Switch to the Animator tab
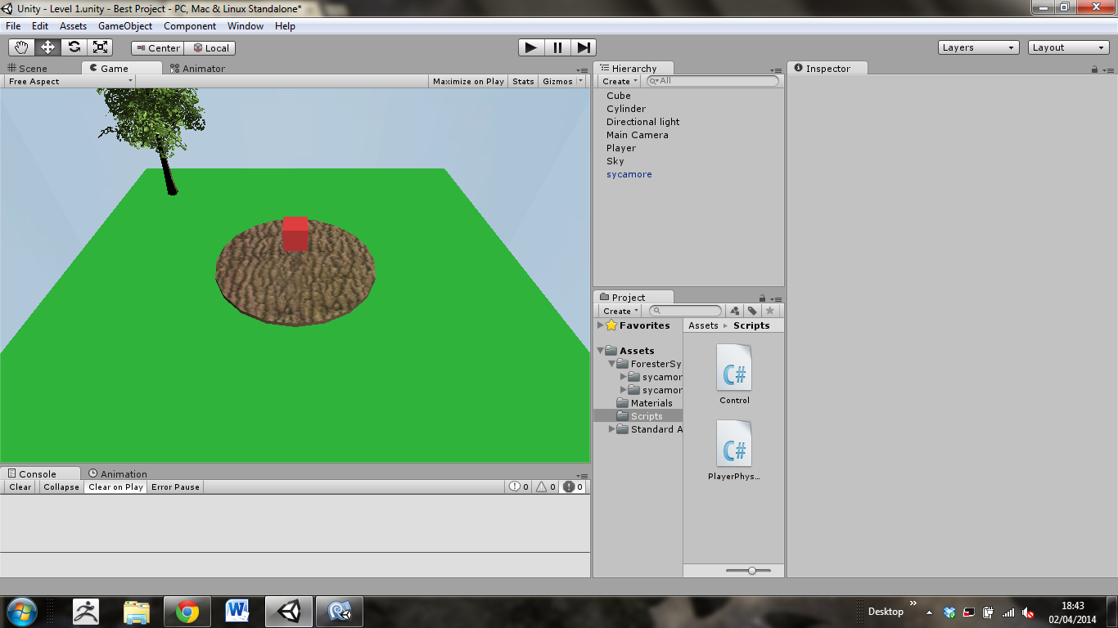Screen dimensions: 1118x628 (x=198, y=69)
